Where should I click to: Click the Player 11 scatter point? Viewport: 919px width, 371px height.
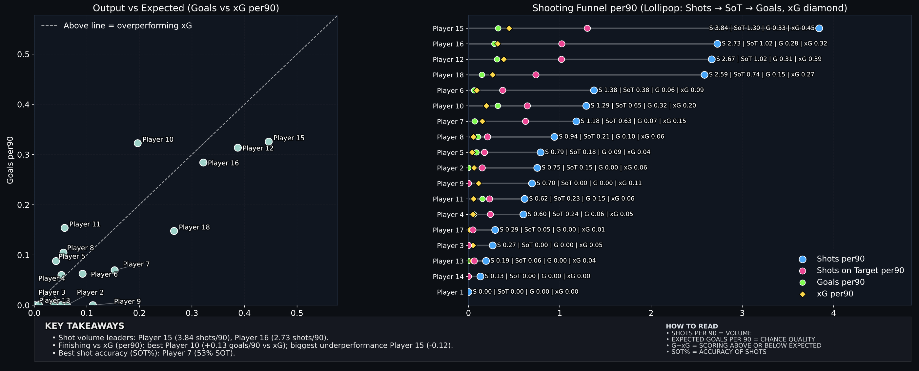[x=65, y=228]
